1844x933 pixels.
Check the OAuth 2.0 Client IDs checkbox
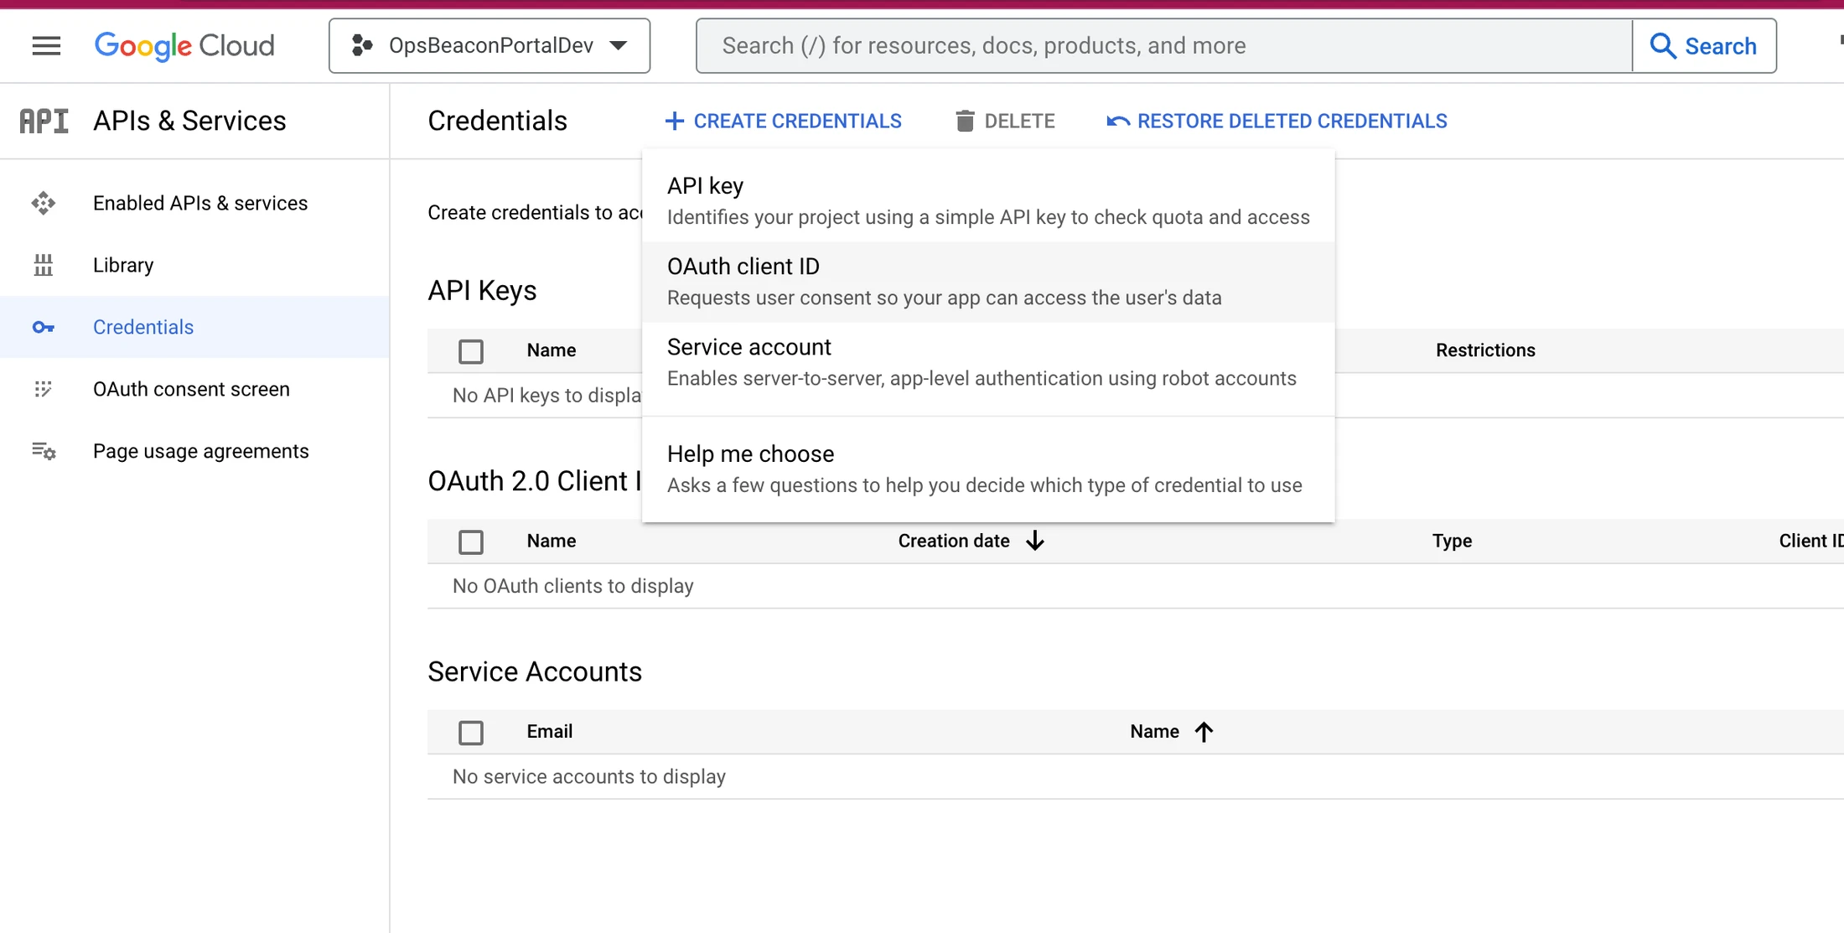pyautogui.click(x=470, y=542)
